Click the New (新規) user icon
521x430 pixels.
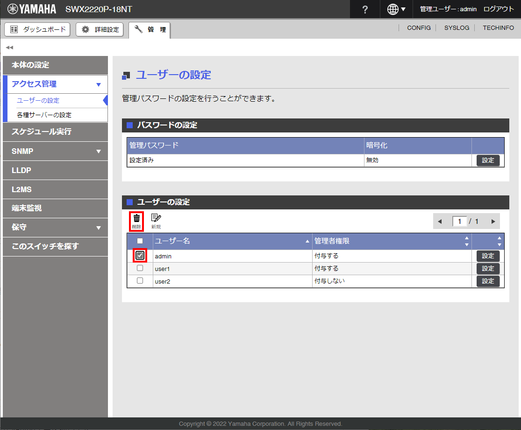(156, 221)
